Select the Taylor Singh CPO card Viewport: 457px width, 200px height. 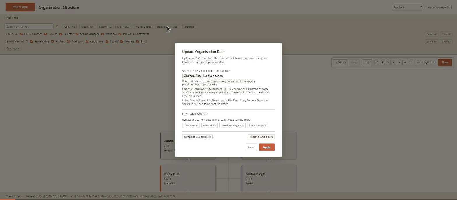tap(269, 178)
